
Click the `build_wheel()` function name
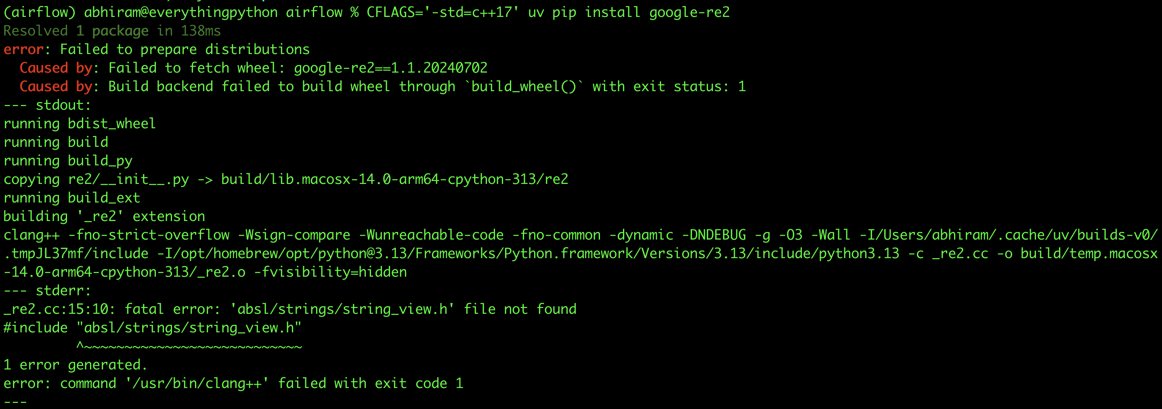[x=523, y=86]
